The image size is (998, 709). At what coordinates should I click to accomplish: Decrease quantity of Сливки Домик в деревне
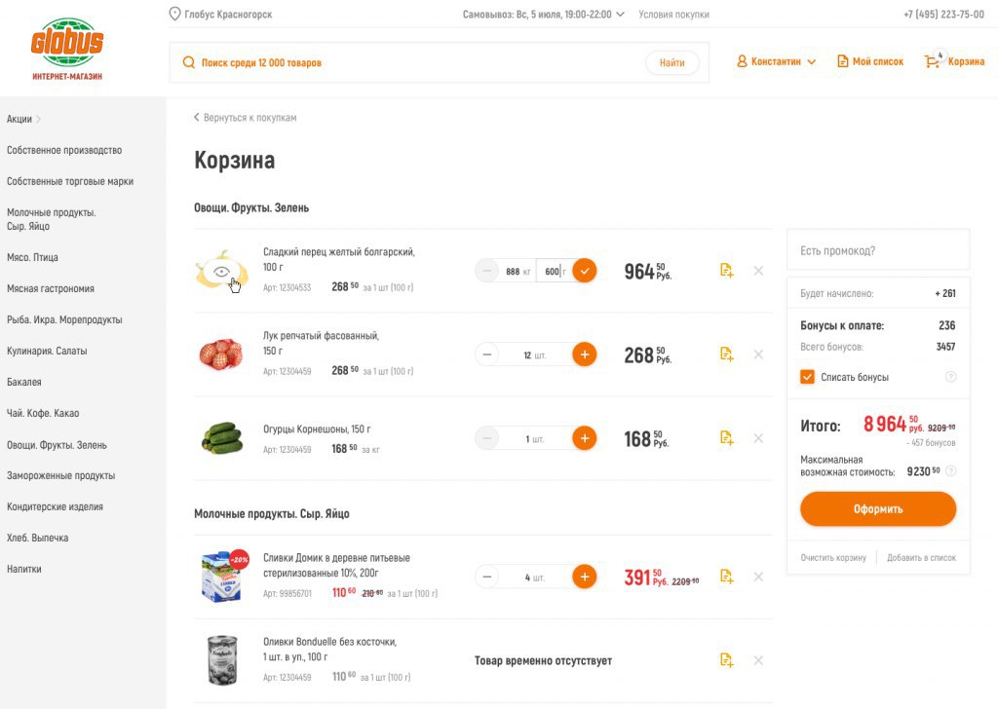[x=486, y=577]
